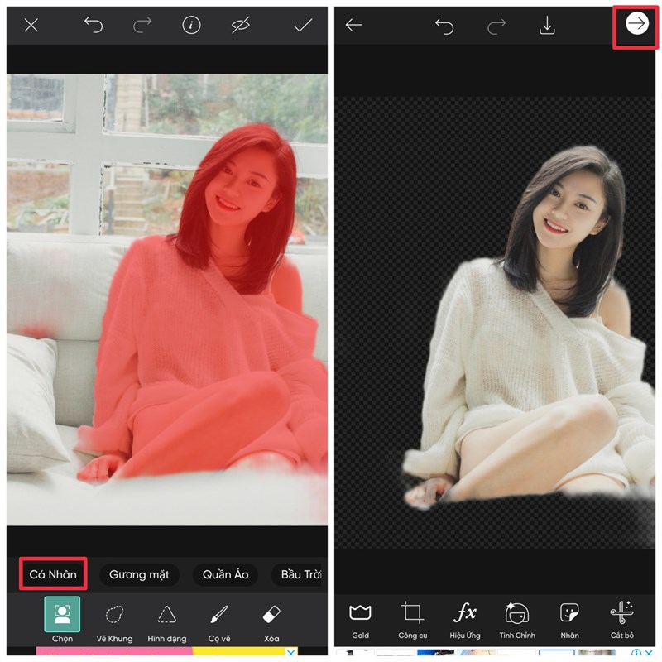Toggle the crossed-eye preview visibility icon
Image resolution: width=662 pixels, height=662 pixels.
[x=241, y=26]
